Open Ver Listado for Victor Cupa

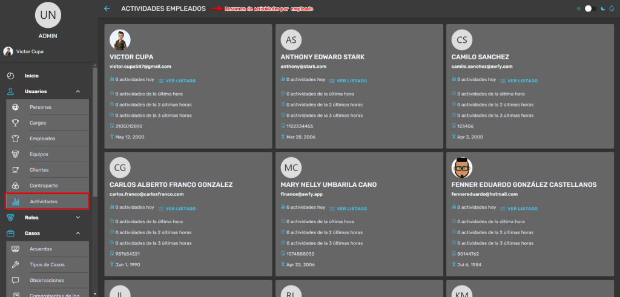click(x=177, y=81)
